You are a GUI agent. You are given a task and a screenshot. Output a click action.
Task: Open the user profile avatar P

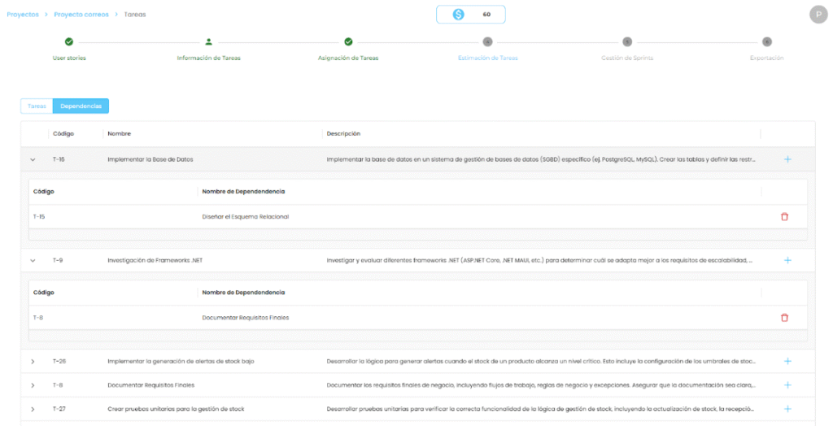pos(818,15)
